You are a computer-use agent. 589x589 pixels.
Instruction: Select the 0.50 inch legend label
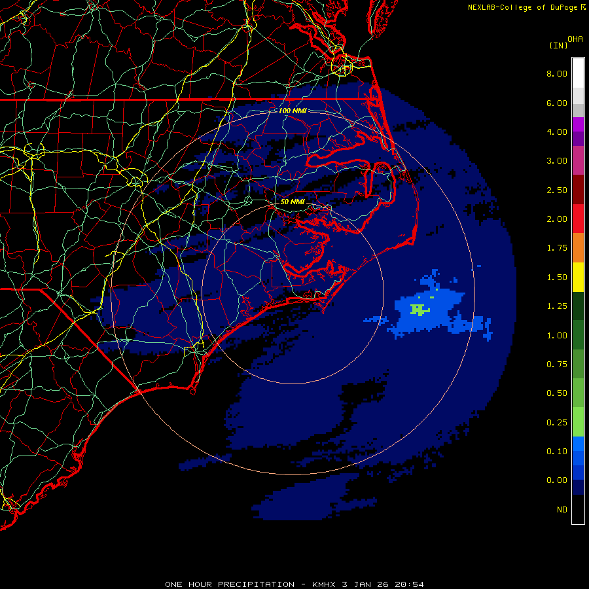[557, 393]
